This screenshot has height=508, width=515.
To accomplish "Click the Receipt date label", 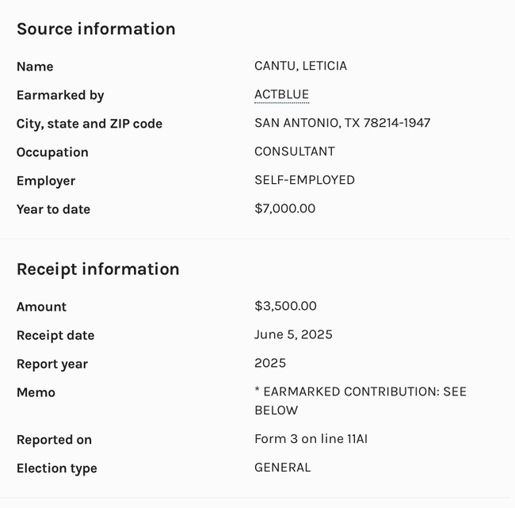I will pos(55,335).
